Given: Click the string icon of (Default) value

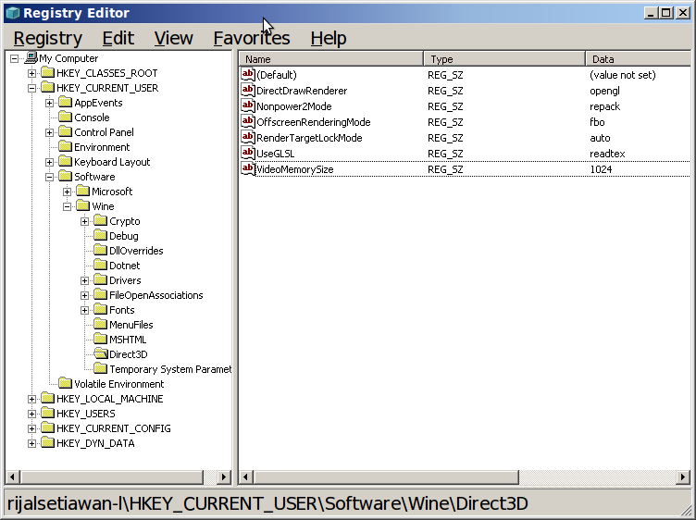Looking at the screenshot, I should pyautogui.click(x=248, y=75).
